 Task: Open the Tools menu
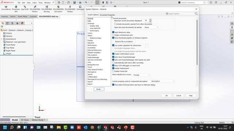point(41,3)
